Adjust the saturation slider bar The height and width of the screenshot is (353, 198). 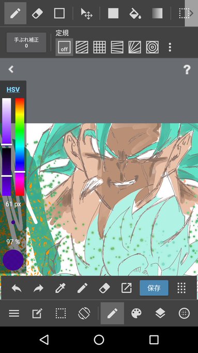click(x=7, y=122)
